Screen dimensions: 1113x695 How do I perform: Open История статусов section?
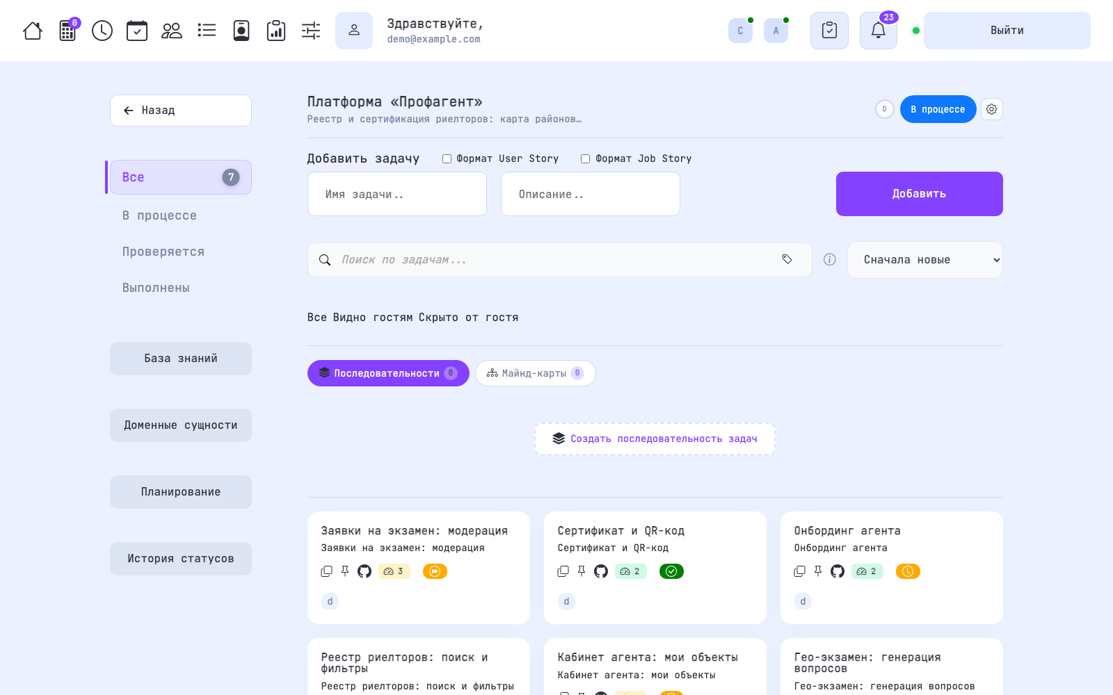click(x=181, y=559)
